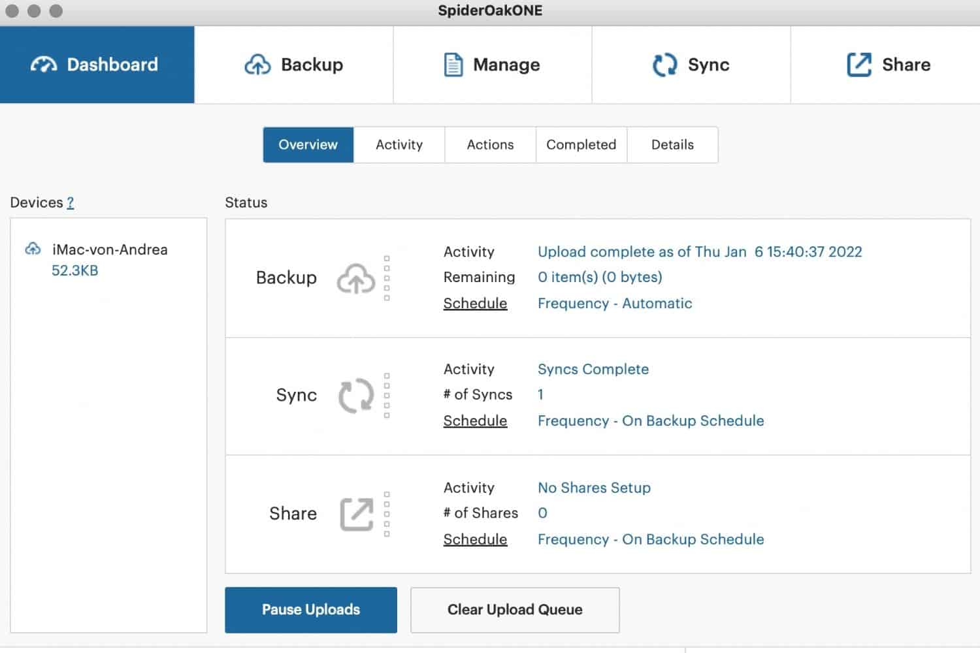Image resolution: width=980 pixels, height=653 pixels.
Task: Click the Share arrow icon in top bar
Action: 859,65
